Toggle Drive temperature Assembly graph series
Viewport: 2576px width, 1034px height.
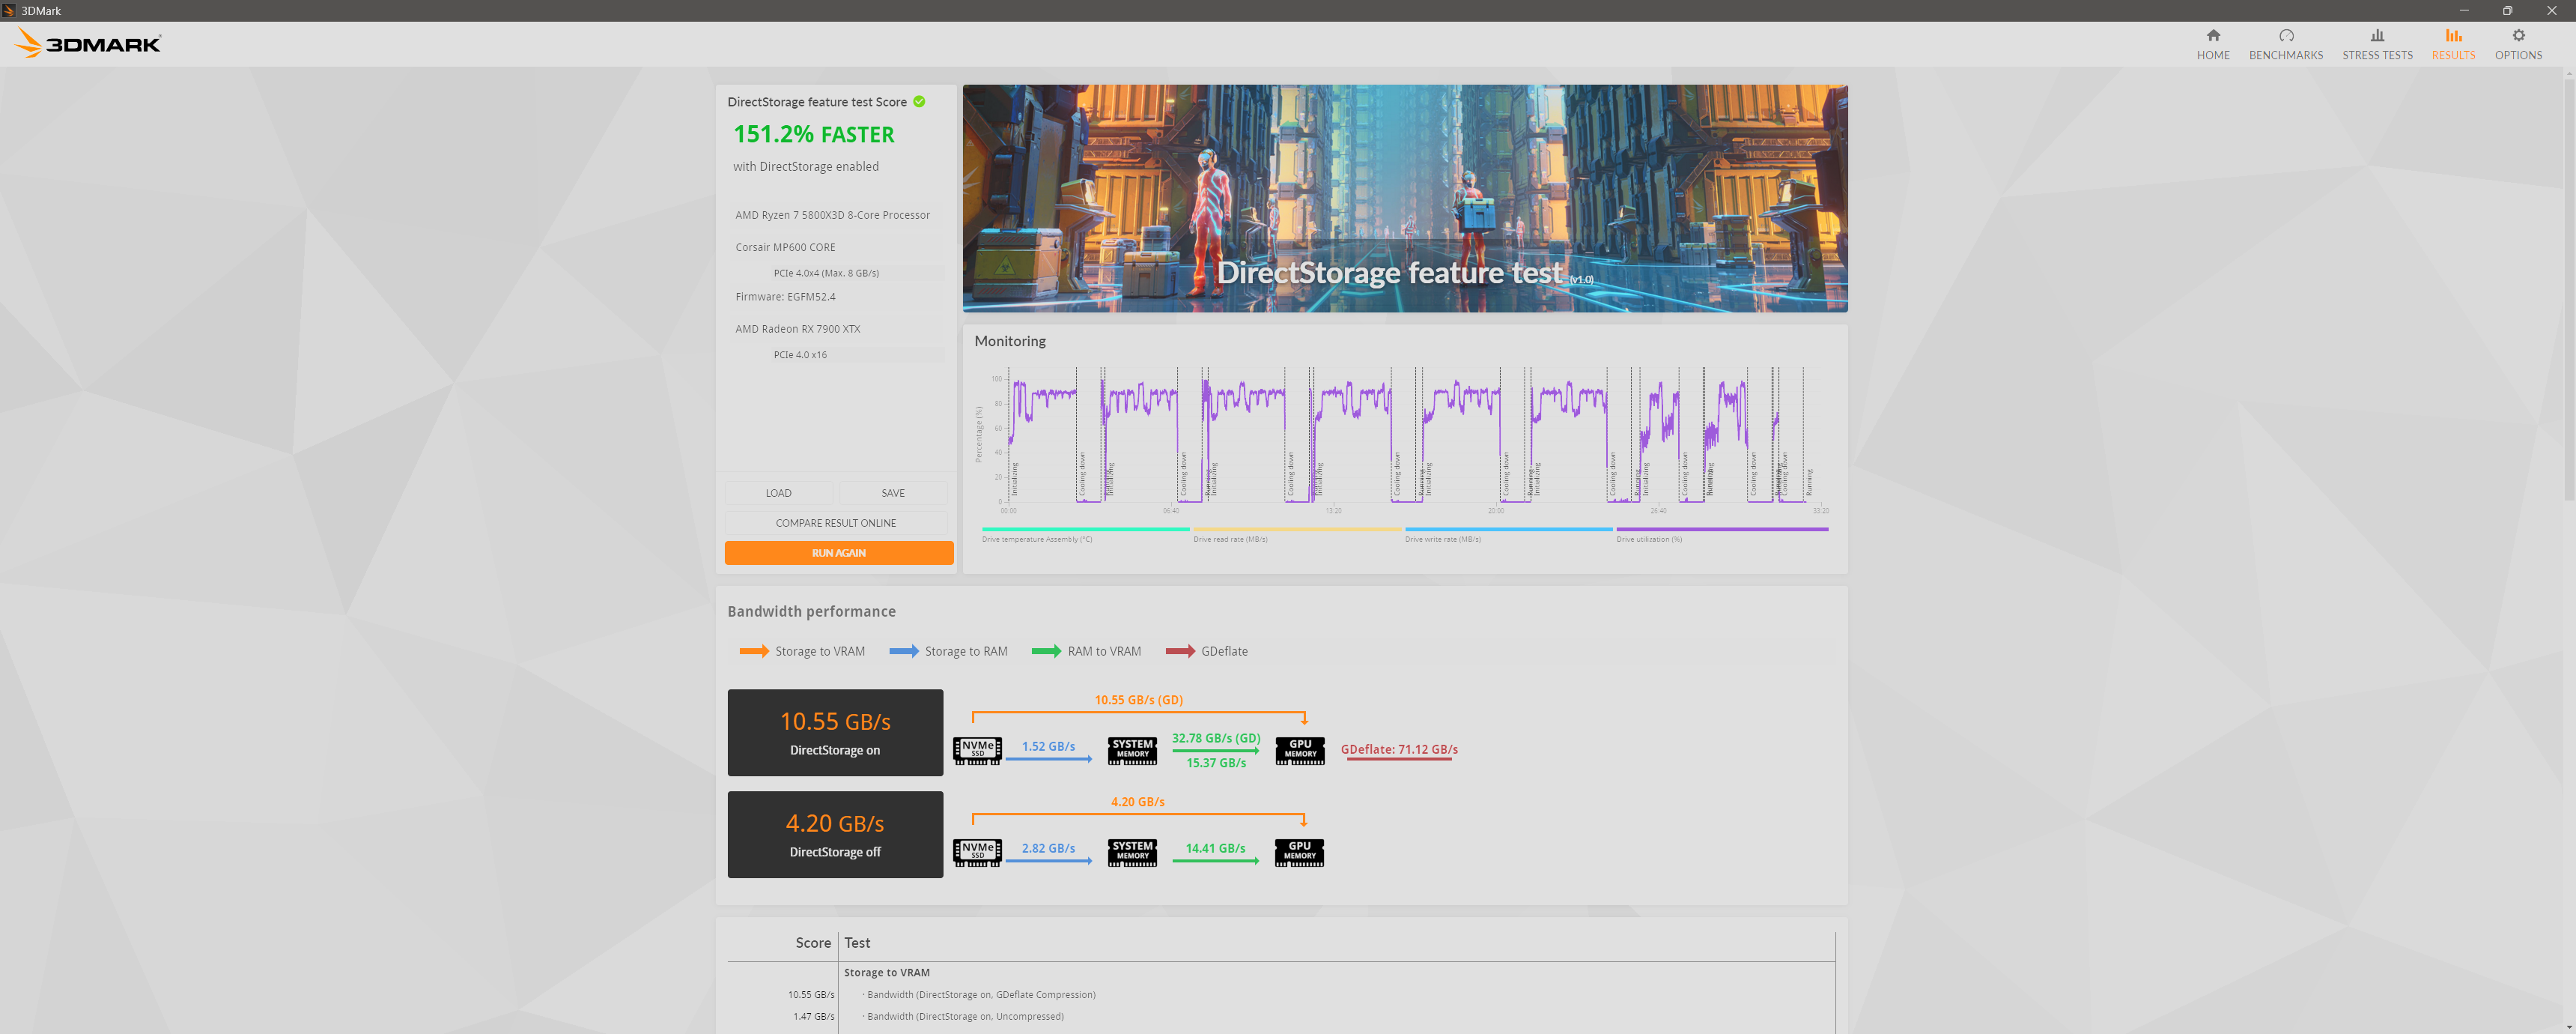(x=1084, y=534)
